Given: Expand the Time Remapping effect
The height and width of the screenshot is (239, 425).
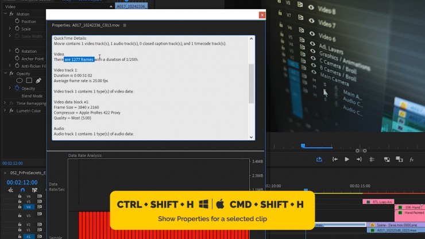Looking at the screenshot, I should pos(5,103).
